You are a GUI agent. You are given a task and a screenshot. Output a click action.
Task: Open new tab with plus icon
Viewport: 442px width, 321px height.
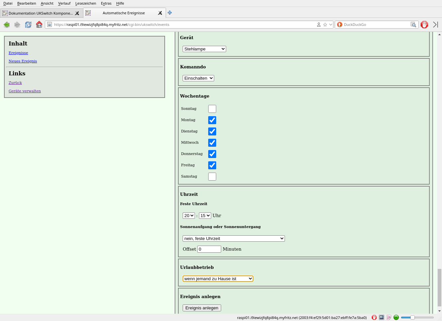click(x=170, y=13)
